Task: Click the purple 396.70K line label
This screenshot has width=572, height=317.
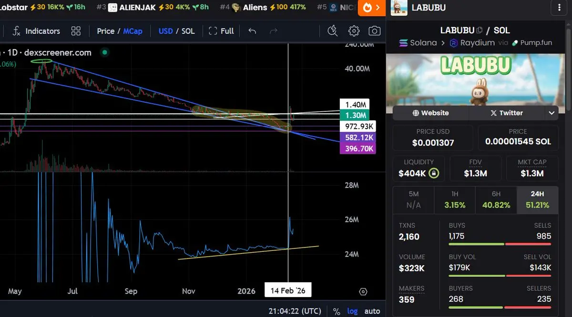Action: (357, 149)
